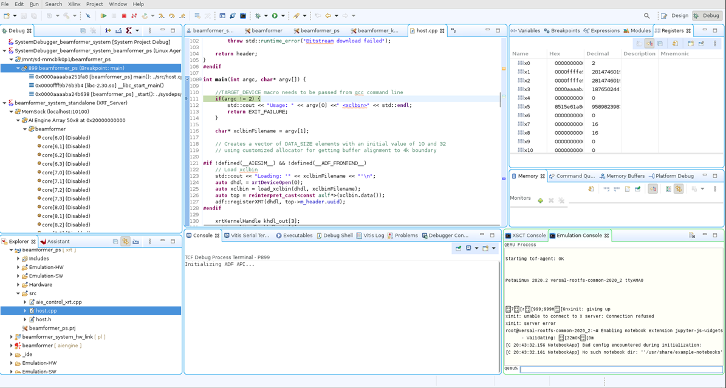
Task: Click the Step Over toolbar icon
Action: coord(172,16)
